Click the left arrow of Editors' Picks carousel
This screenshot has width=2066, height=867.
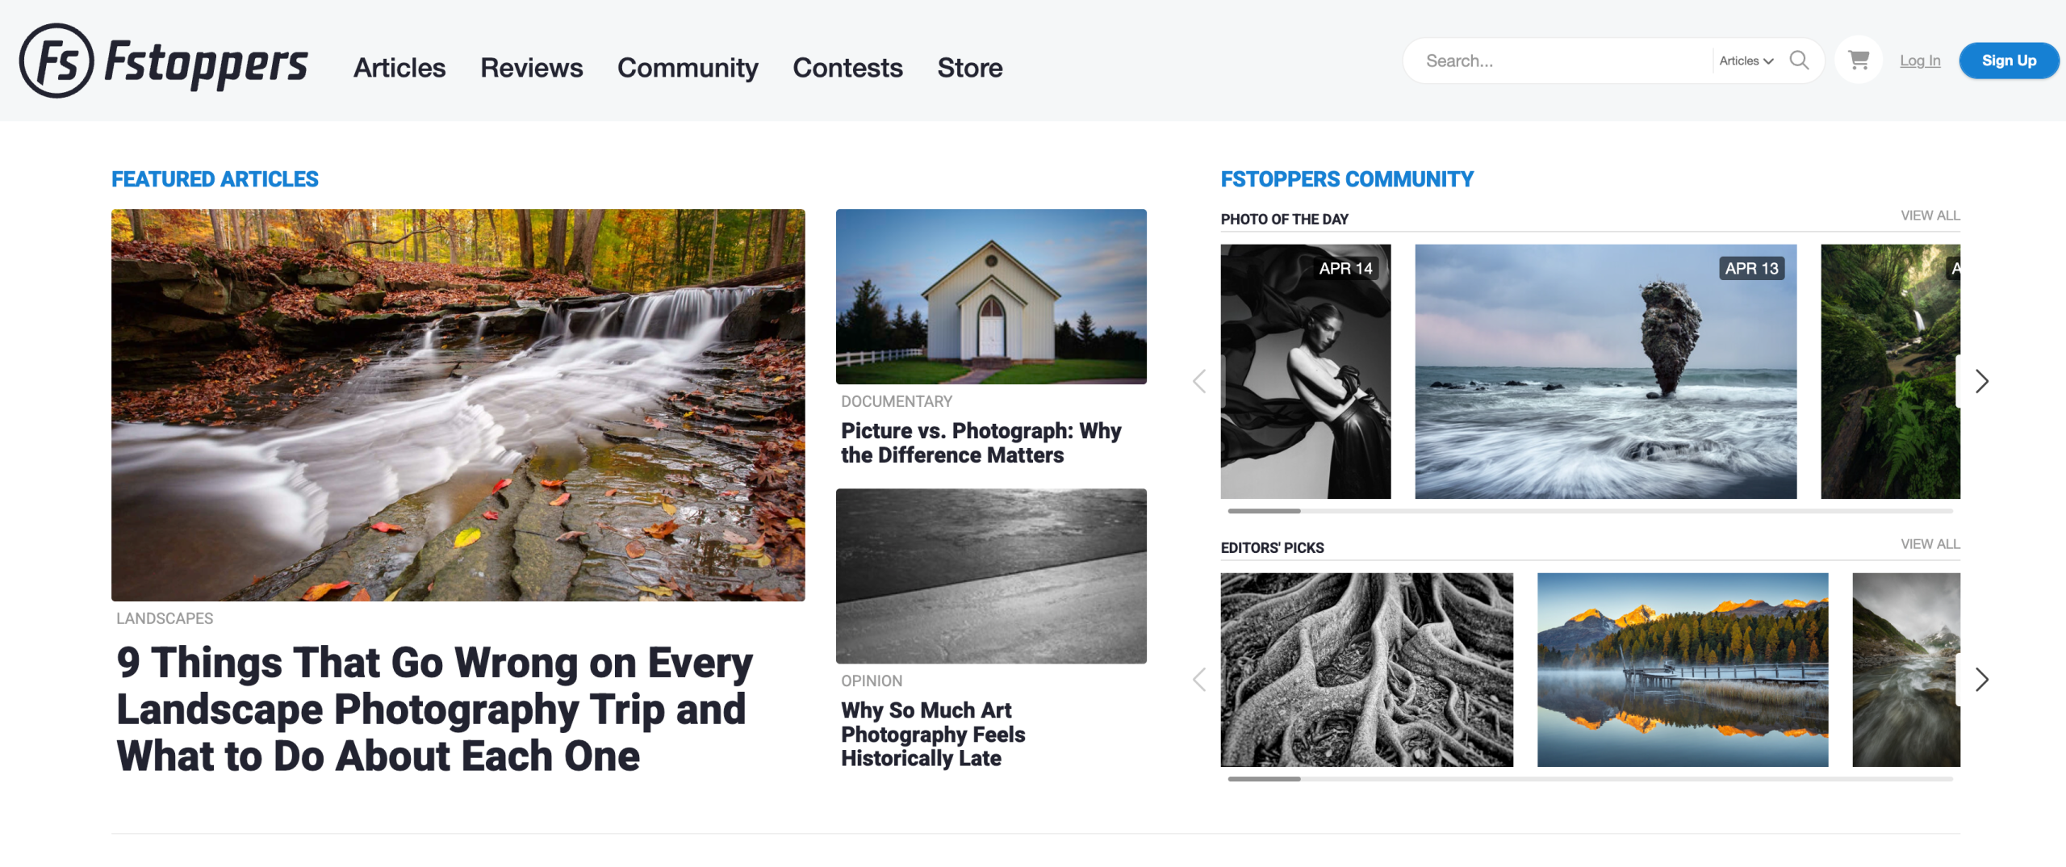[1199, 680]
